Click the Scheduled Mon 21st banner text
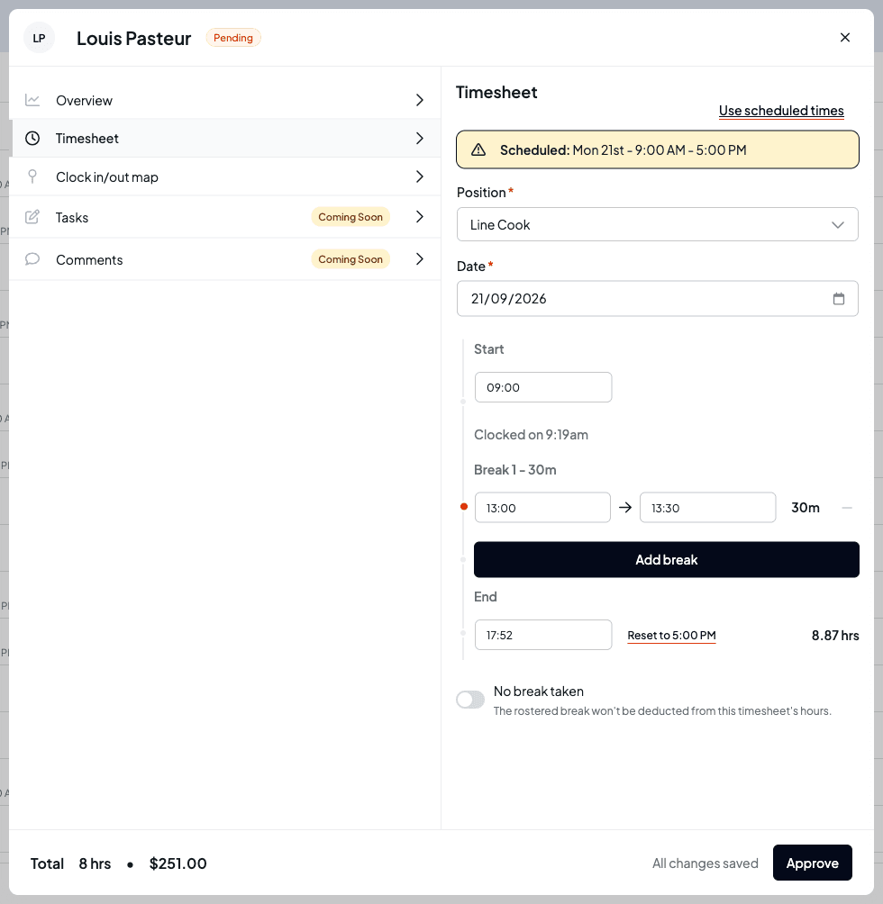 point(623,149)
